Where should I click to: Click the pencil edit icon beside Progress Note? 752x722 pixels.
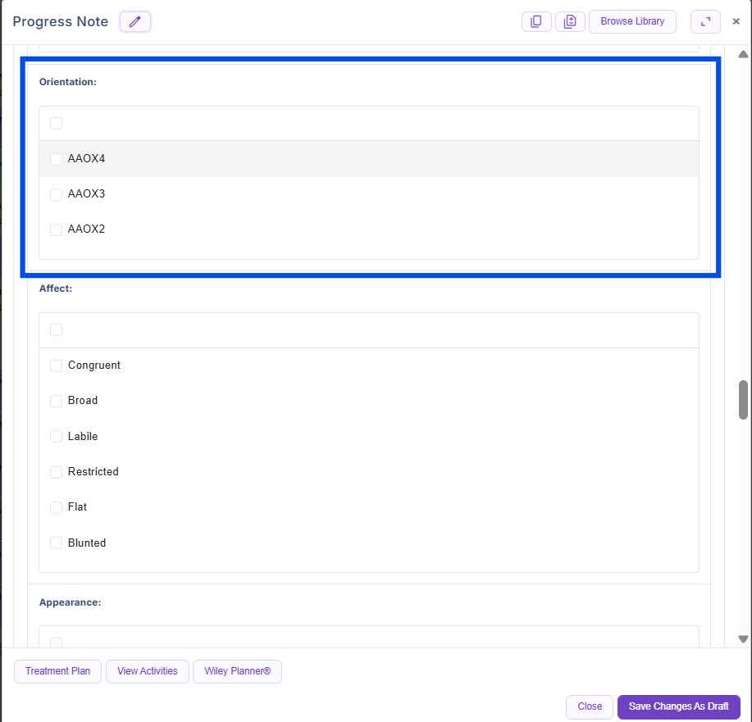tap(135, 22)
